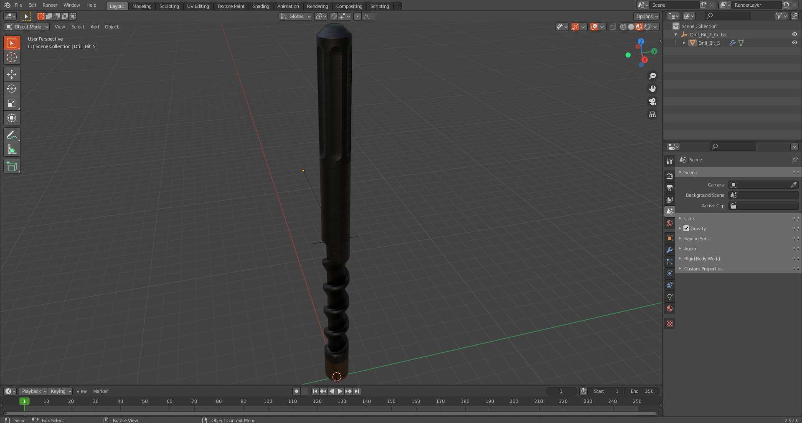802x423 pixels.
Task: Toggle the Gravity checkbox
Action: tap(686, 228)
